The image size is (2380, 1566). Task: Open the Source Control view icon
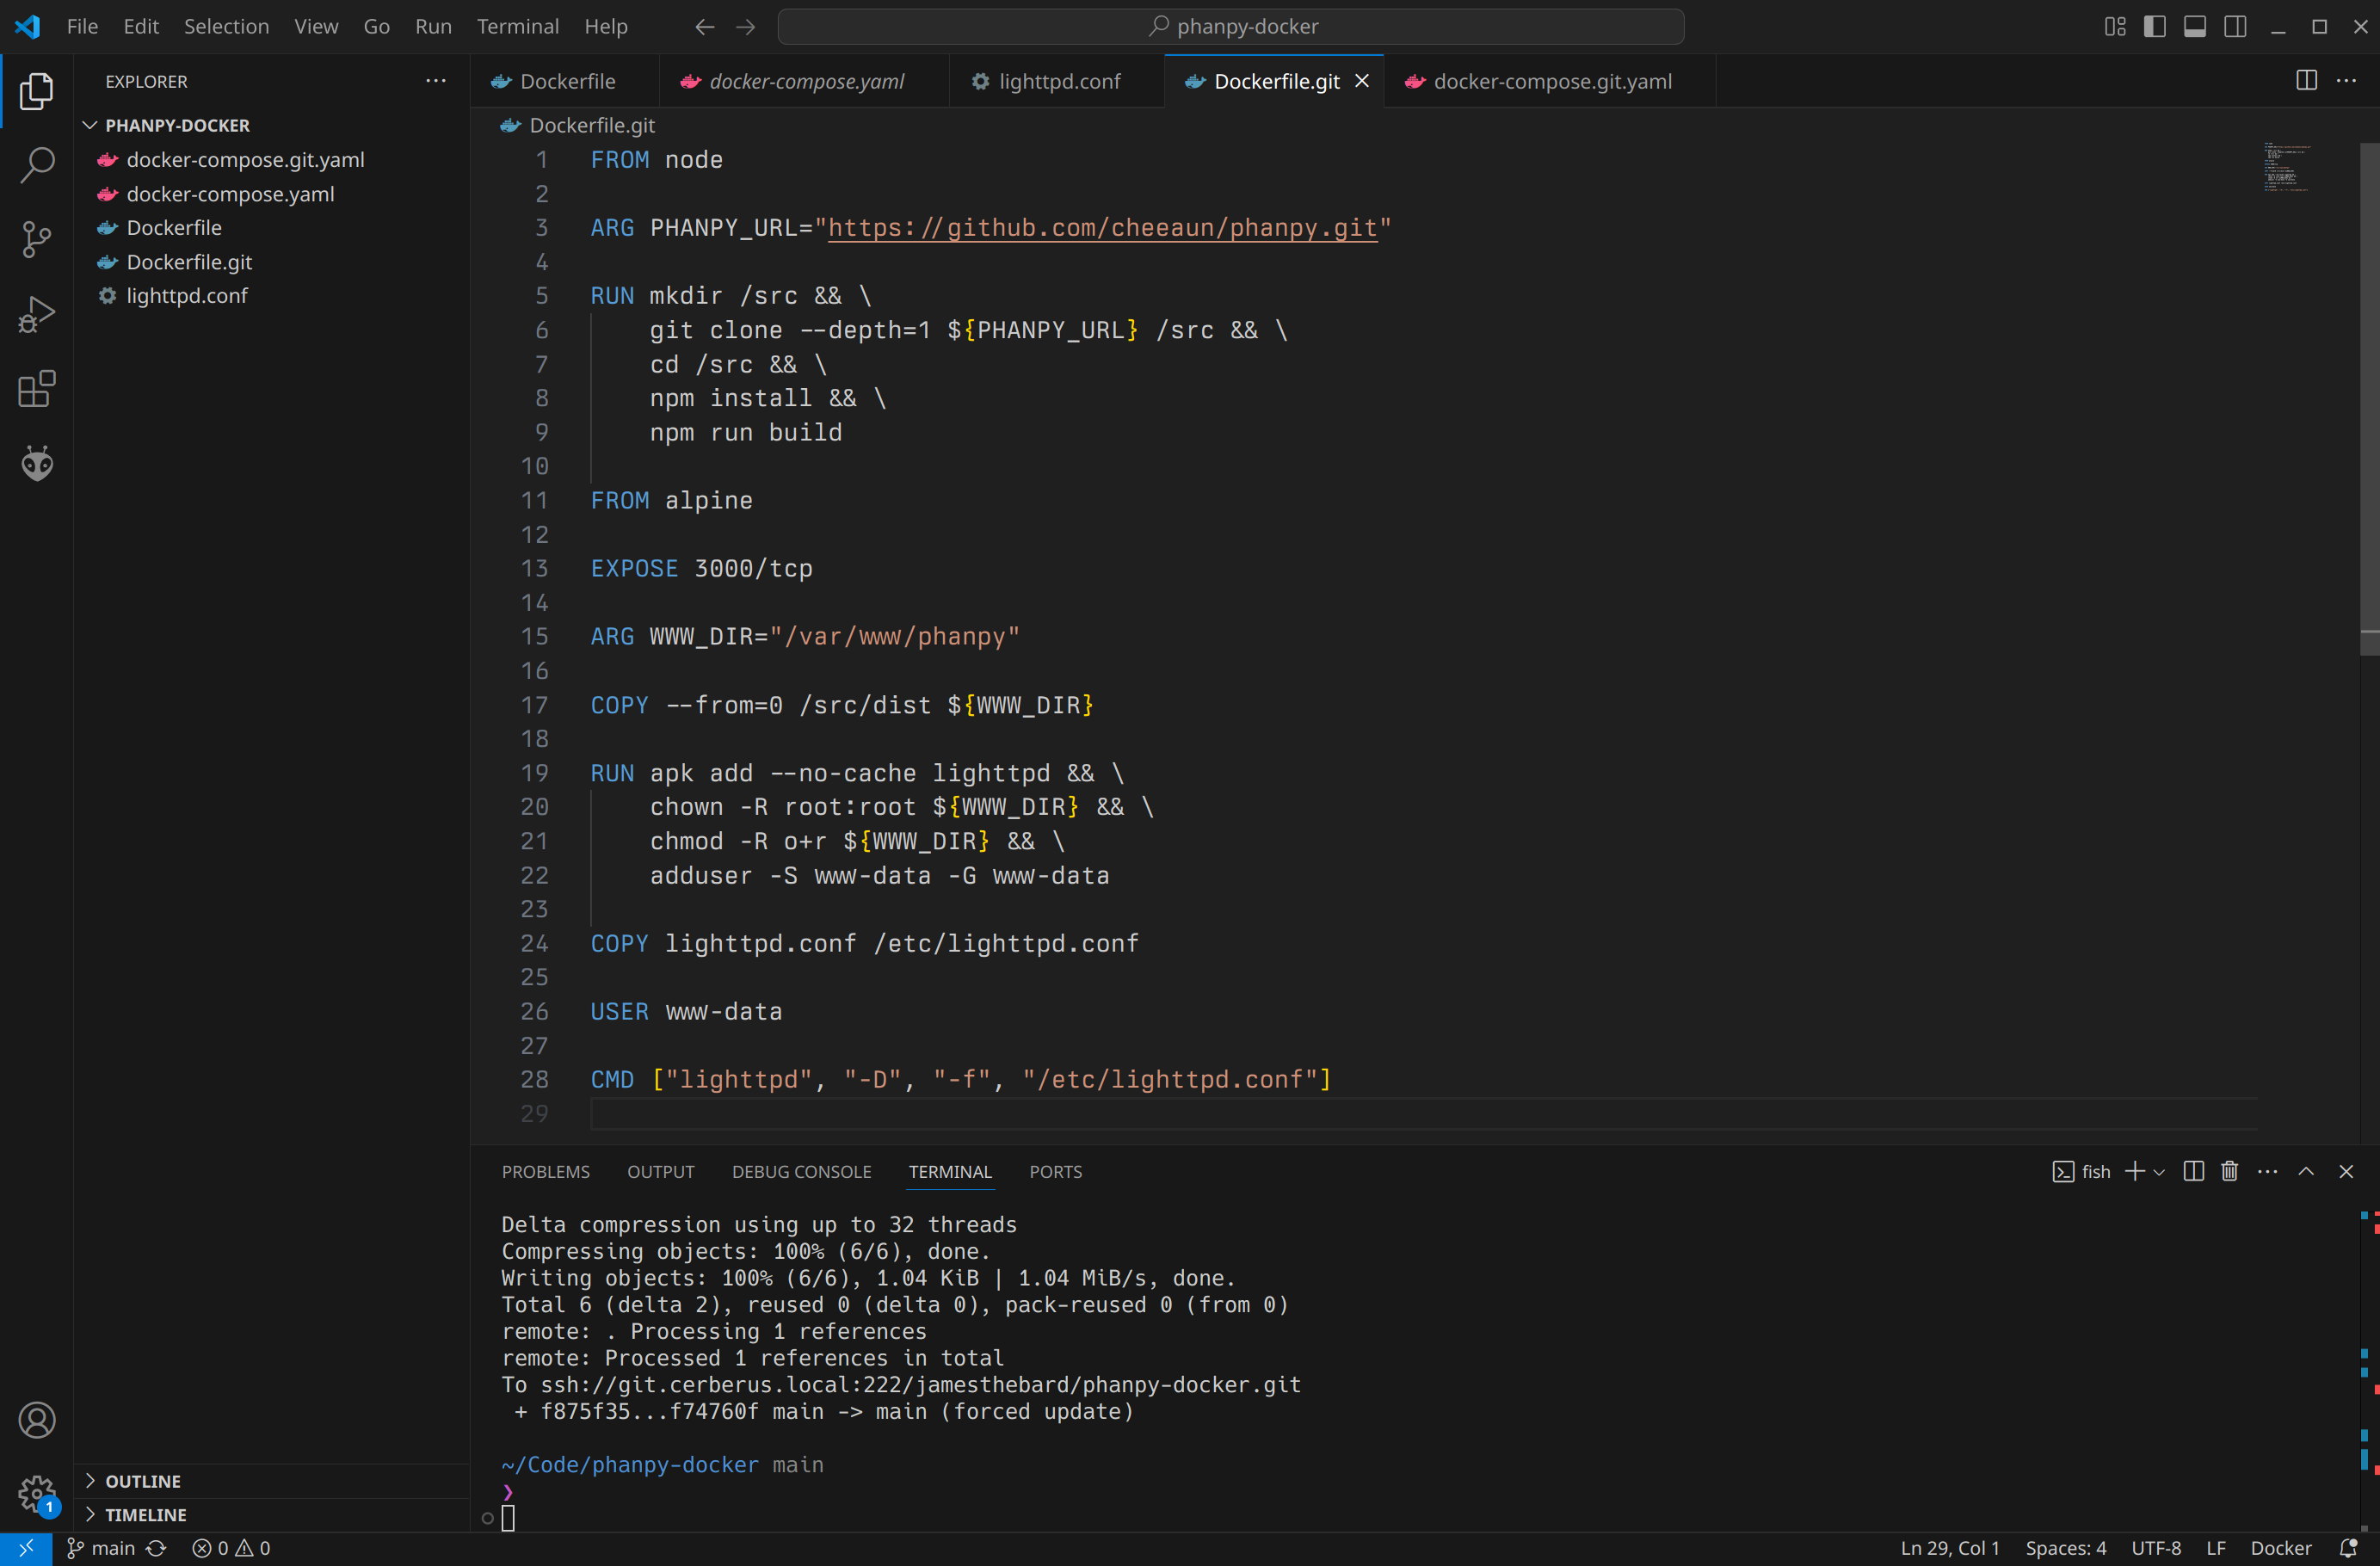click(36, 240)
